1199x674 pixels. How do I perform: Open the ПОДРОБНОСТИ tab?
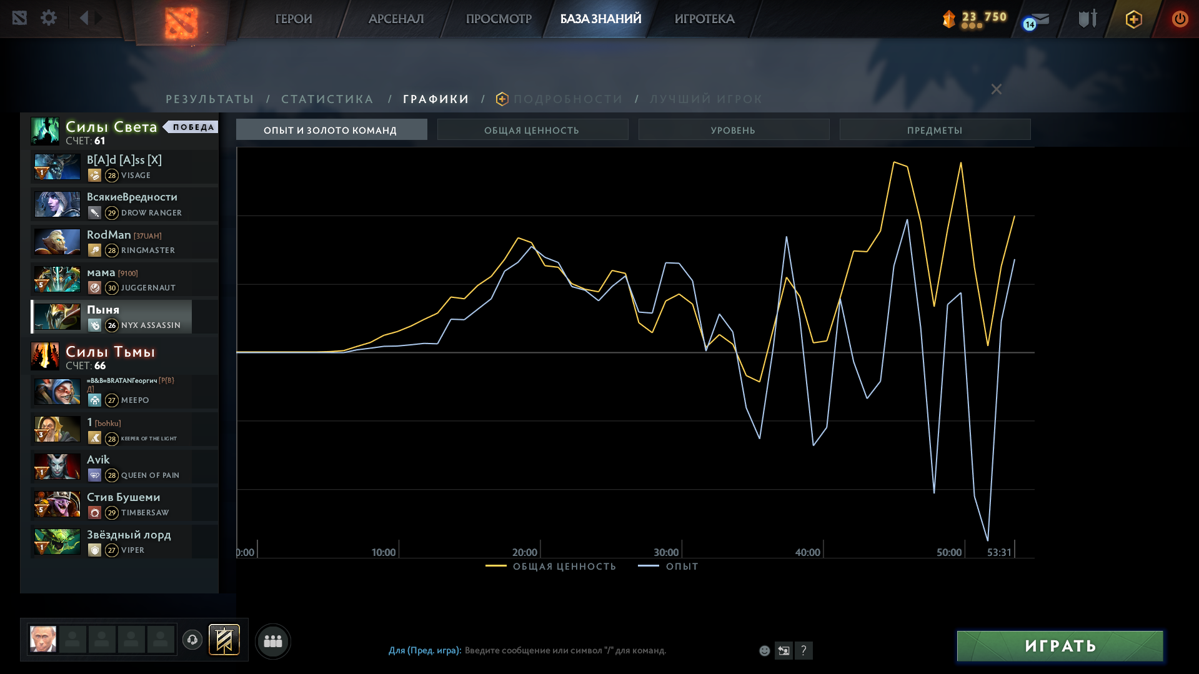click(x=568, y=99)
